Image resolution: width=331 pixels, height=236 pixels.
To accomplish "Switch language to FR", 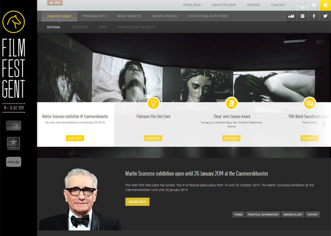I will tap(303, 8).
